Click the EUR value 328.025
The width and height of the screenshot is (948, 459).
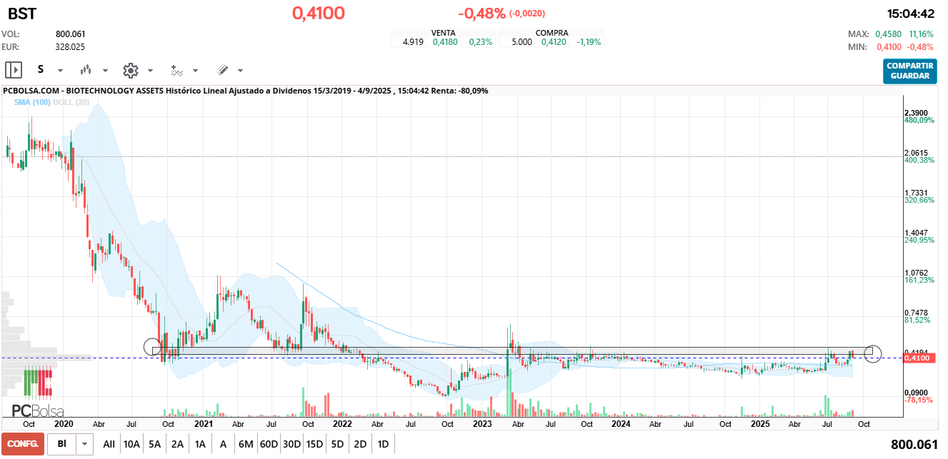pos(70,46)
